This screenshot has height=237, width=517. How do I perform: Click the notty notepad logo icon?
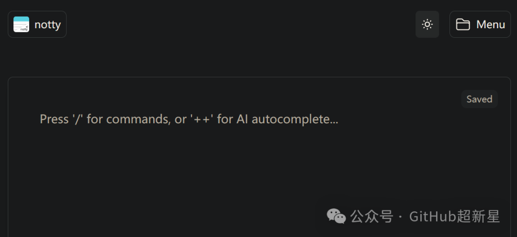click(x=21, y=24)
